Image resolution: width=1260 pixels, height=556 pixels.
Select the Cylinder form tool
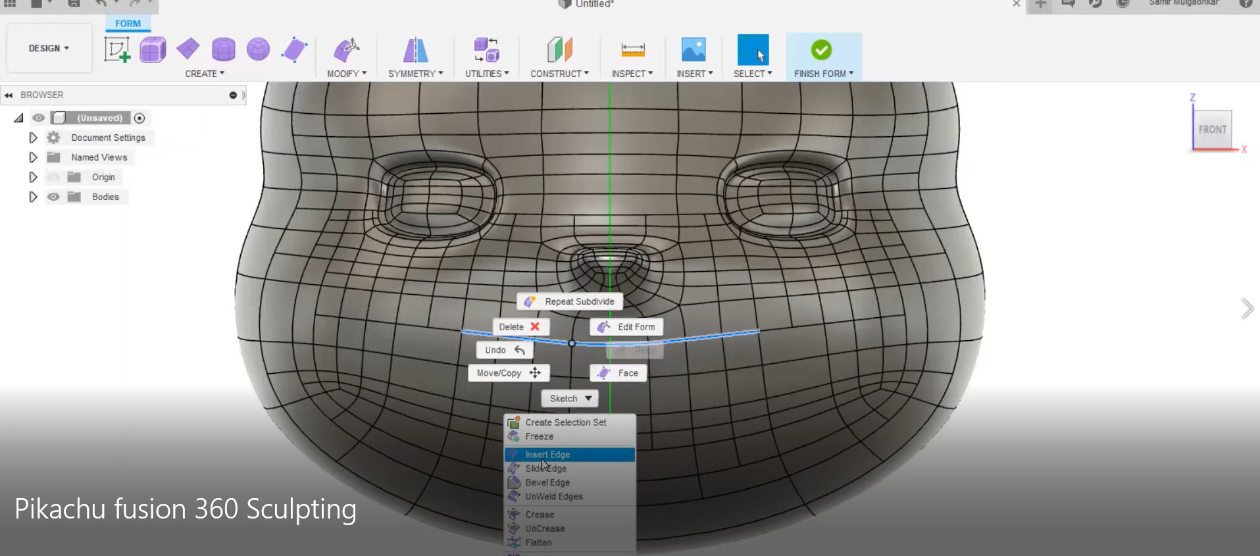(224, 49)
